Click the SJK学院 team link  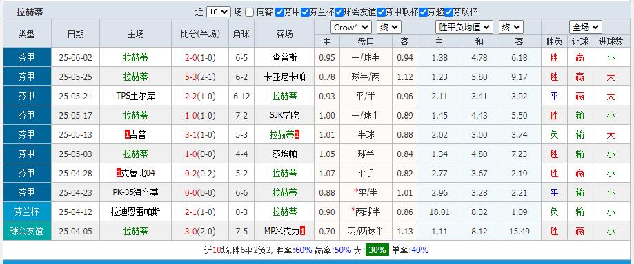pyautogui.click(x=285, y=116)
